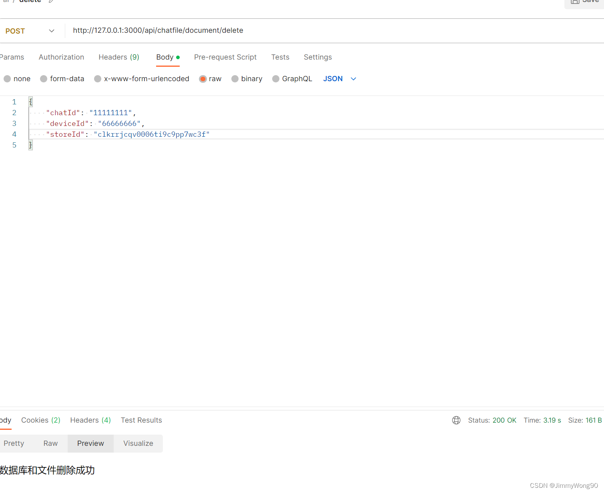This screenshot has height=493, width=604.
Task: Click the "storeId" value in body editor
Action: coord(152,134)
